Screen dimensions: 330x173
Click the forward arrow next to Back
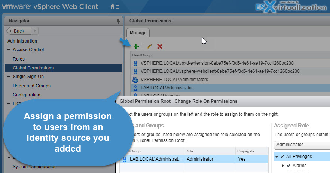pos(35,31)
